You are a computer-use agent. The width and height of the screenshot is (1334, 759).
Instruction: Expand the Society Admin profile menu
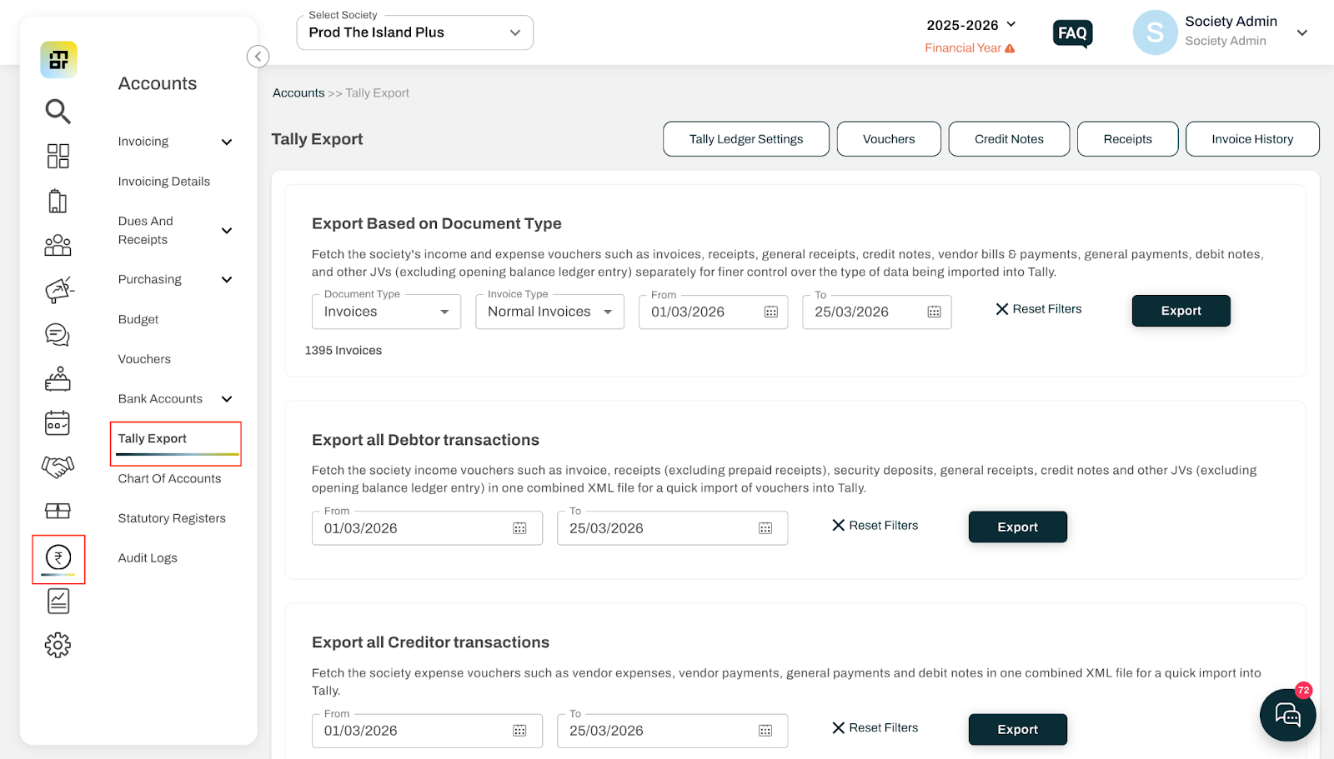[x=1302, y=32]
